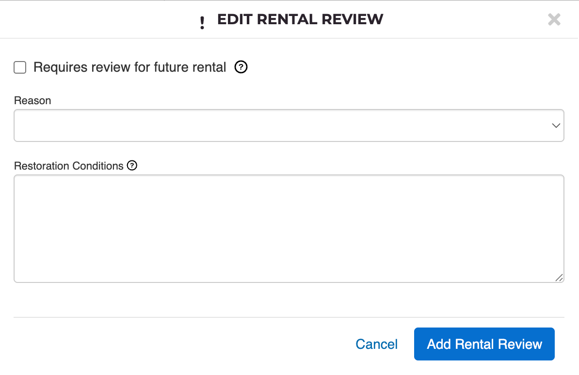
Task: Click the Edit Rental Review title
Action: point(300,19)
